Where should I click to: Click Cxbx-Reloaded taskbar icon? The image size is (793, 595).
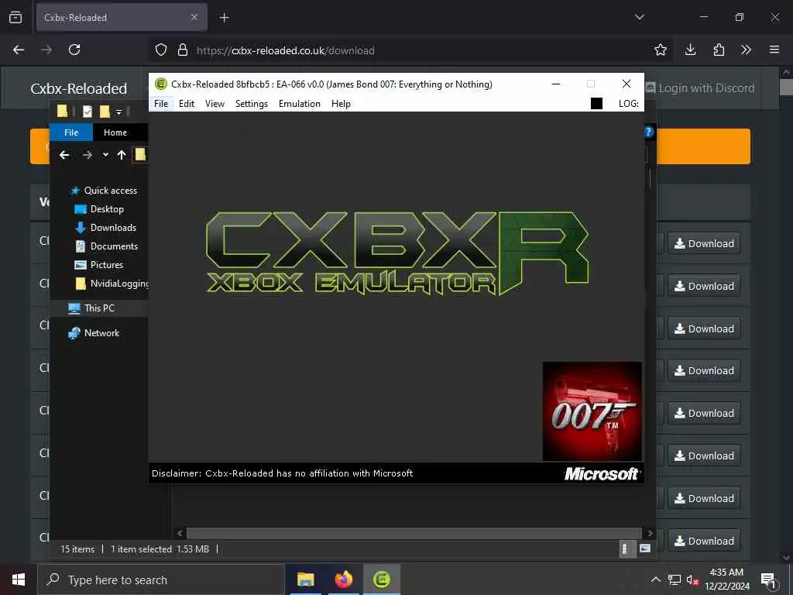(382, 580)
